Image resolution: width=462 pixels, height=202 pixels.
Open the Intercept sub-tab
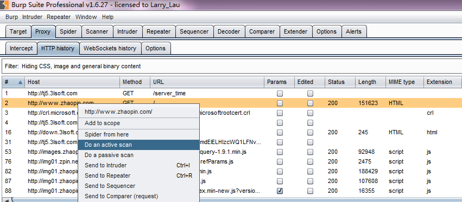click(21, 48)
